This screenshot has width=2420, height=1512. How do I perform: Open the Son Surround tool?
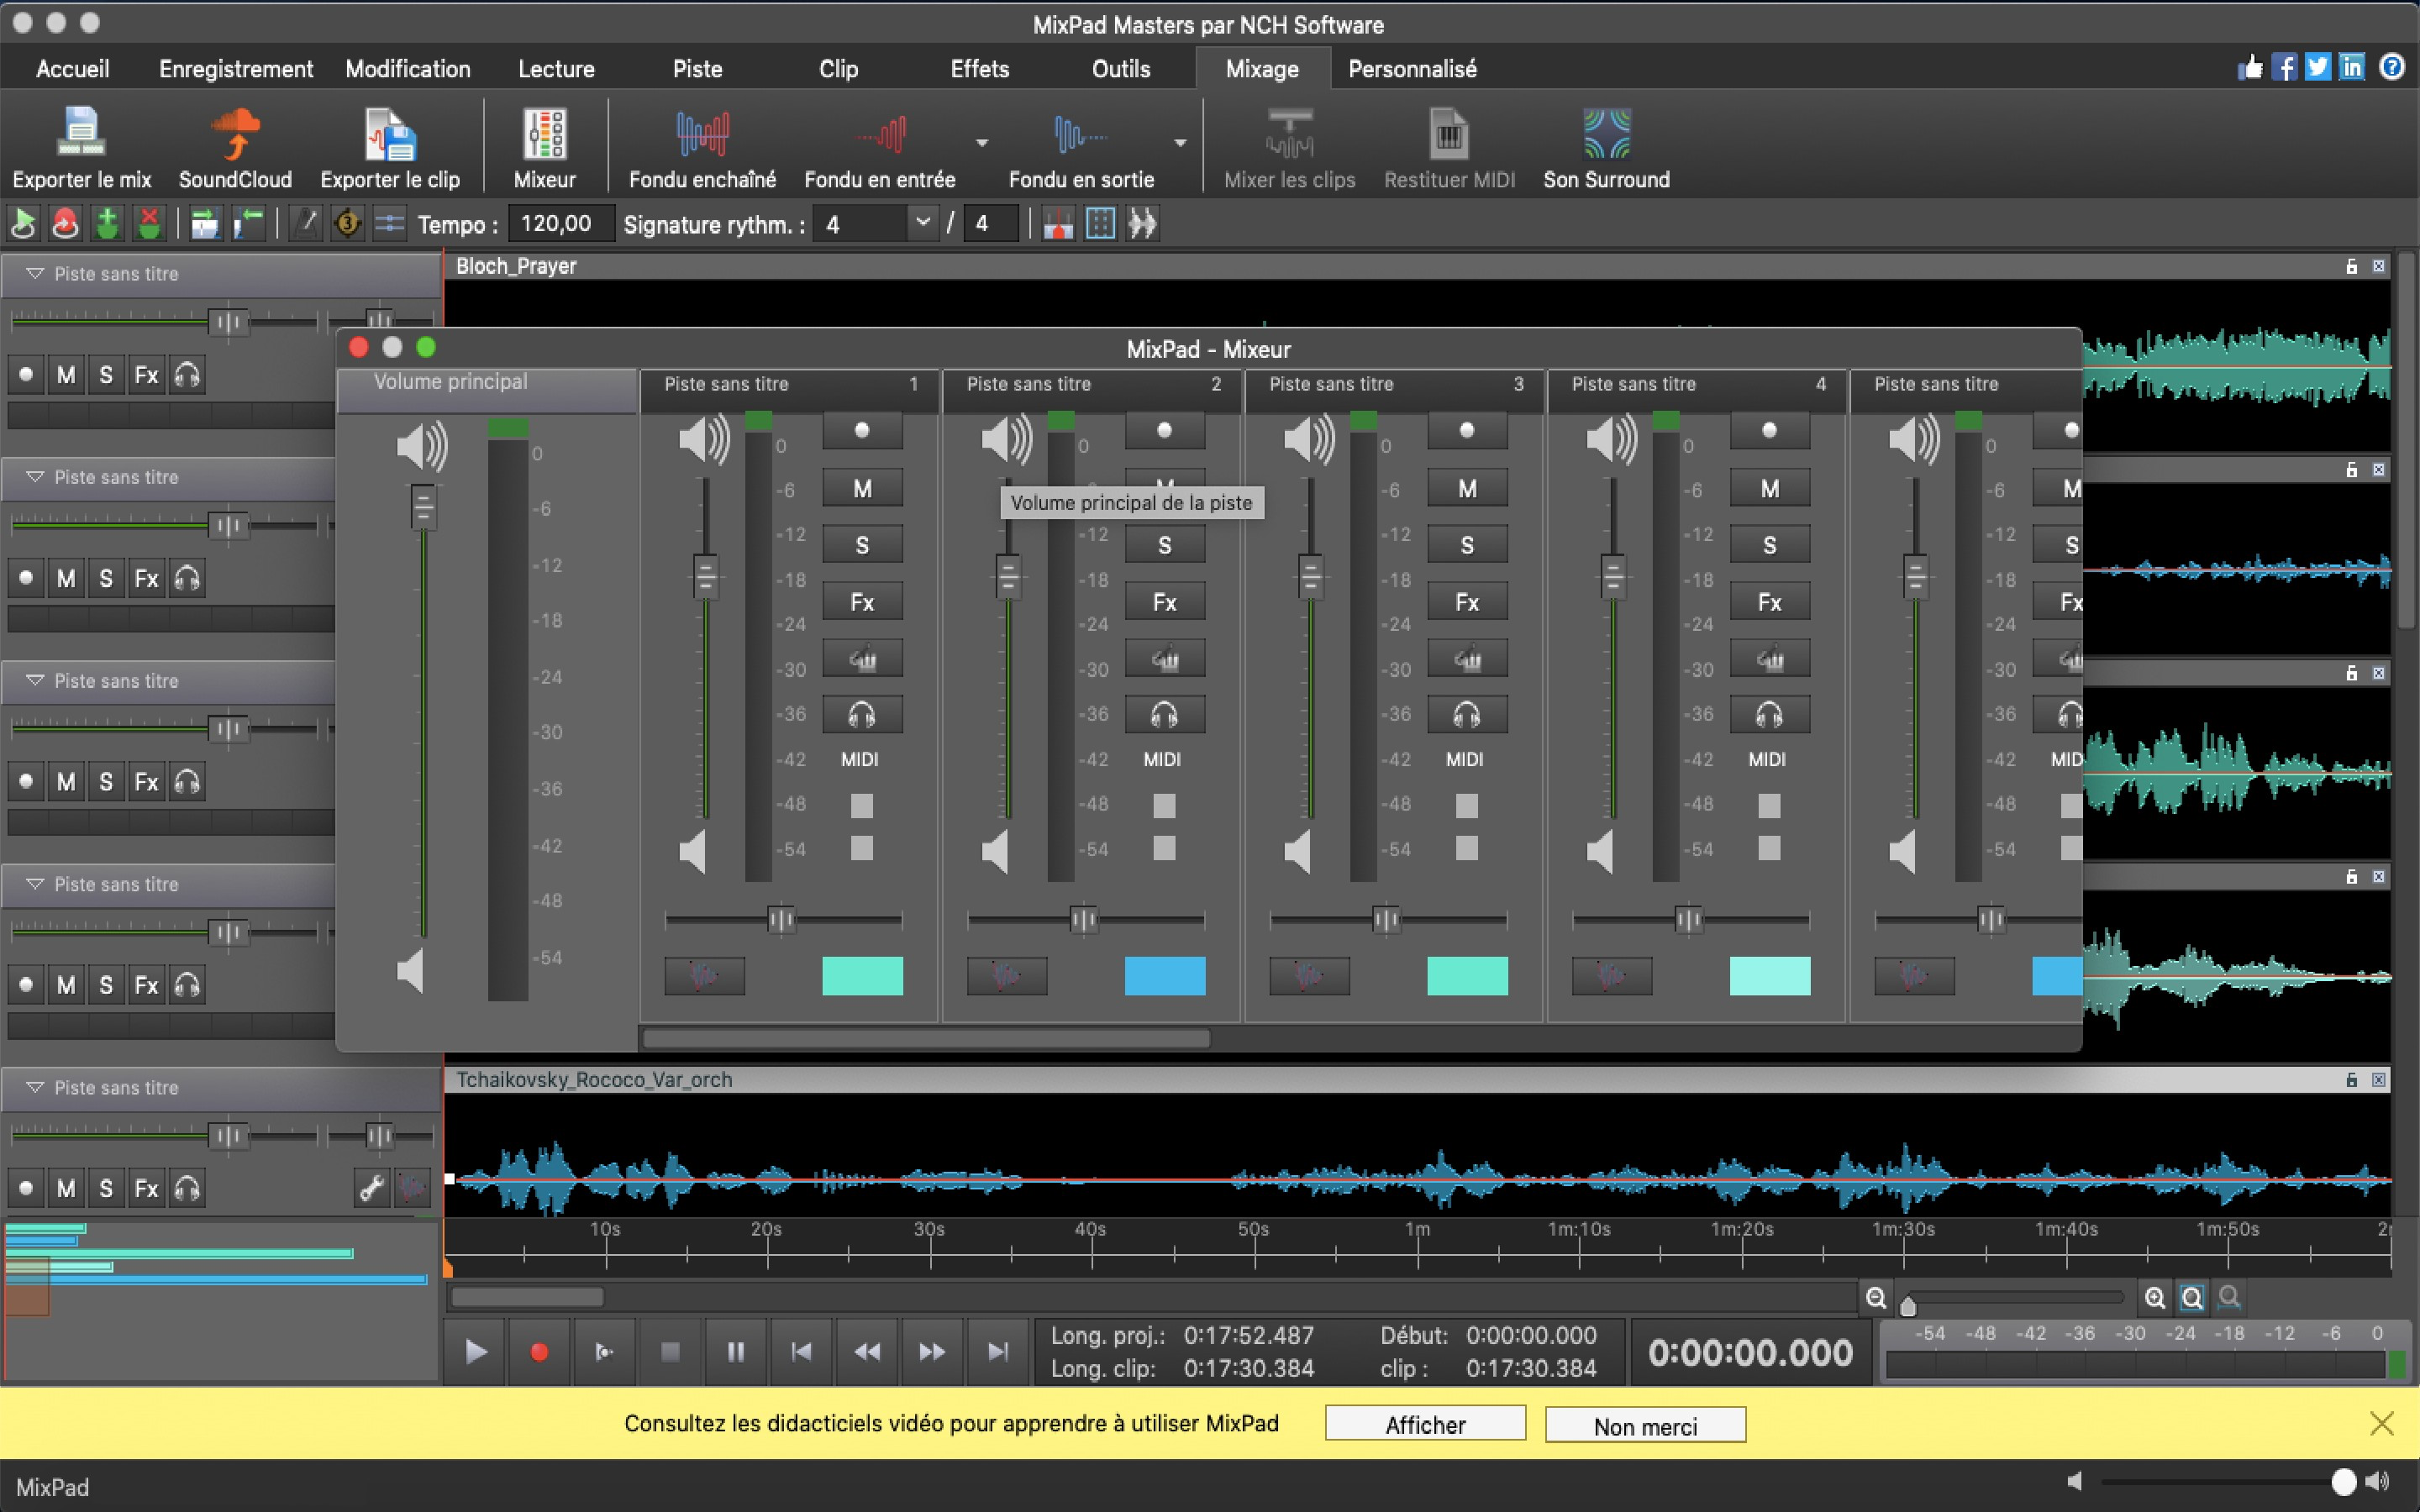coord(1606,135)
